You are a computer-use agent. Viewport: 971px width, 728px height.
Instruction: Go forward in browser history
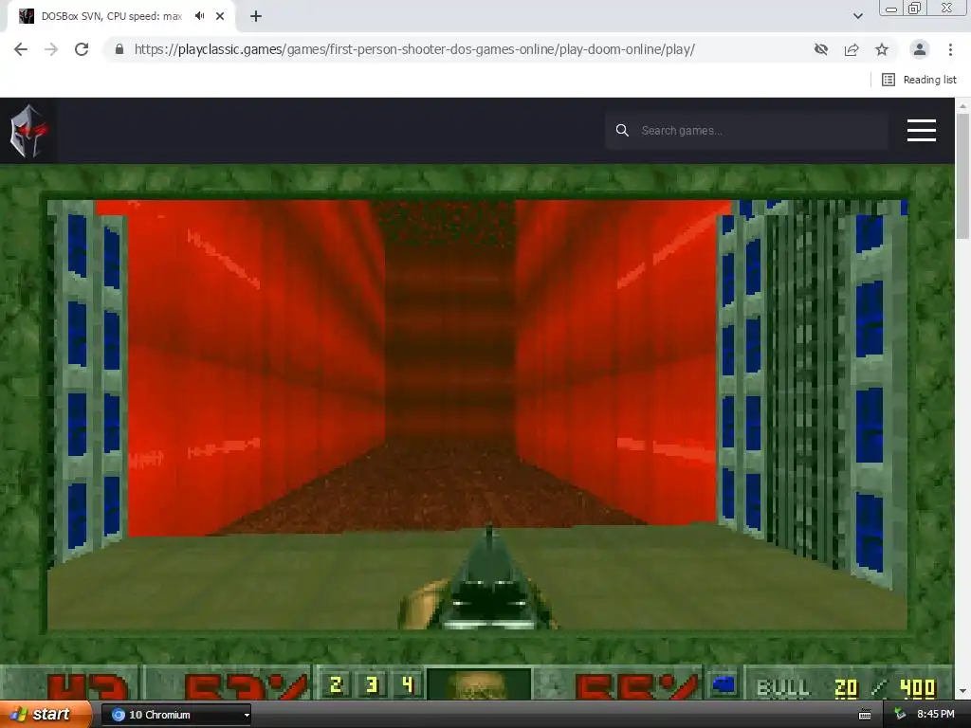coord(51,49)
